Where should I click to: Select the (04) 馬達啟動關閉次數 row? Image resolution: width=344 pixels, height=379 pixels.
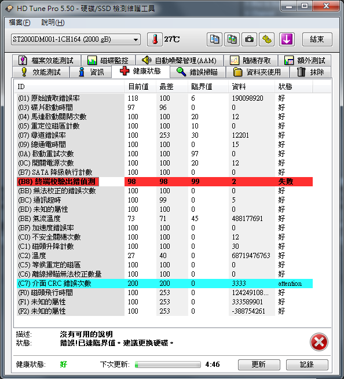164,117
